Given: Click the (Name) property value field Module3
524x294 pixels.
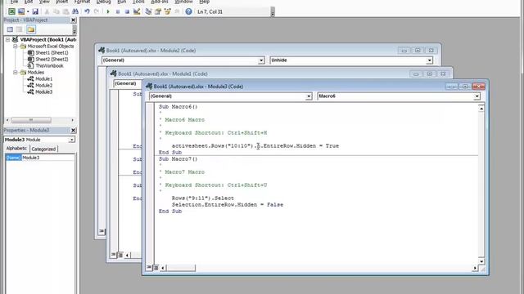Looking at the screenshot, I should (x=48, y=158).
